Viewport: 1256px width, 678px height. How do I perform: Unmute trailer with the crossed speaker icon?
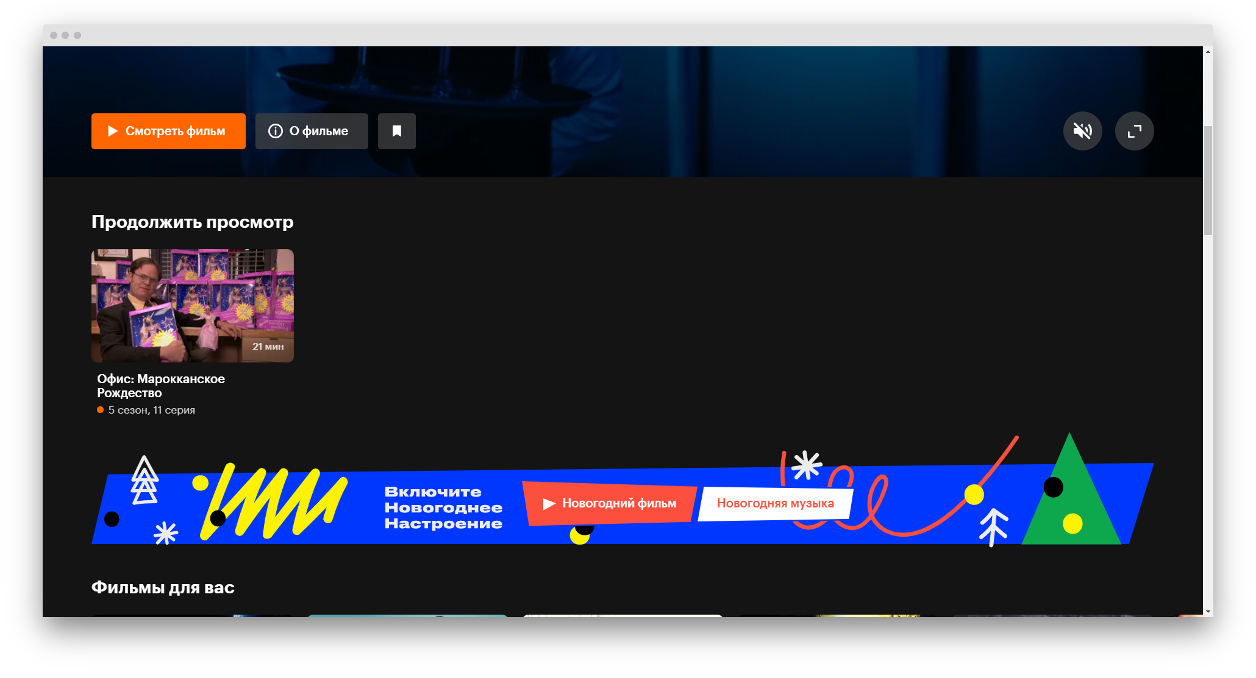1082,131
